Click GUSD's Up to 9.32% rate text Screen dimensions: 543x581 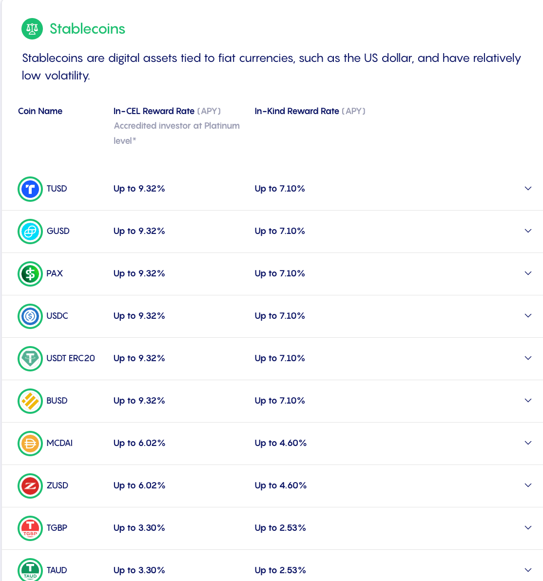(x=139, y=231)
